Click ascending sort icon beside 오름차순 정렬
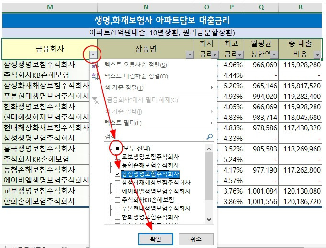 (x=95, y=65)
